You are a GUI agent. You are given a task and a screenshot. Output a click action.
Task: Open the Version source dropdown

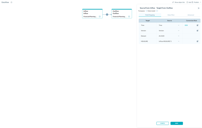pyautogui.click(x=179, y=31)
